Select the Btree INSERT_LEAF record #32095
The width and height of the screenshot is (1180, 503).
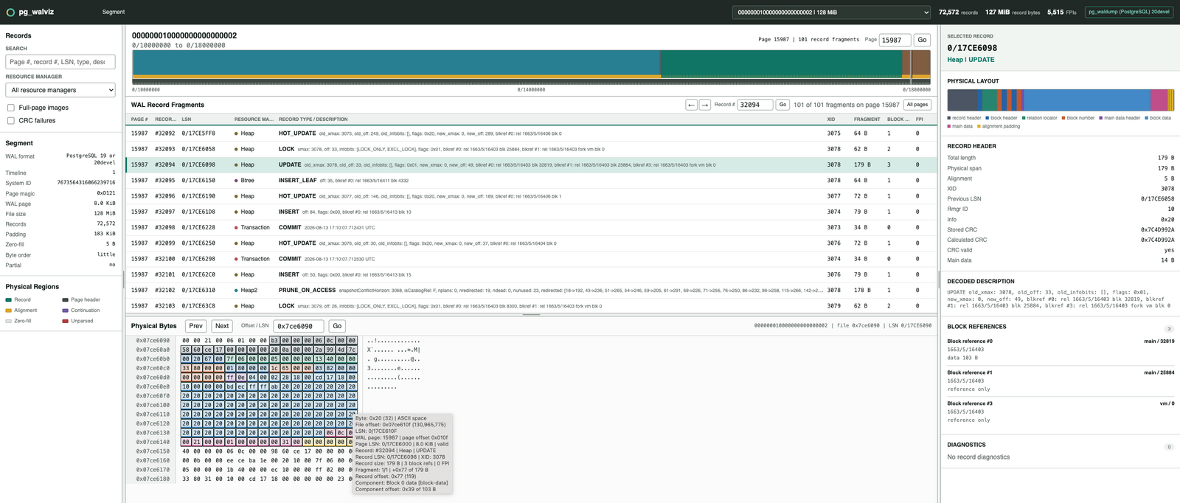(x=531, y=180)
